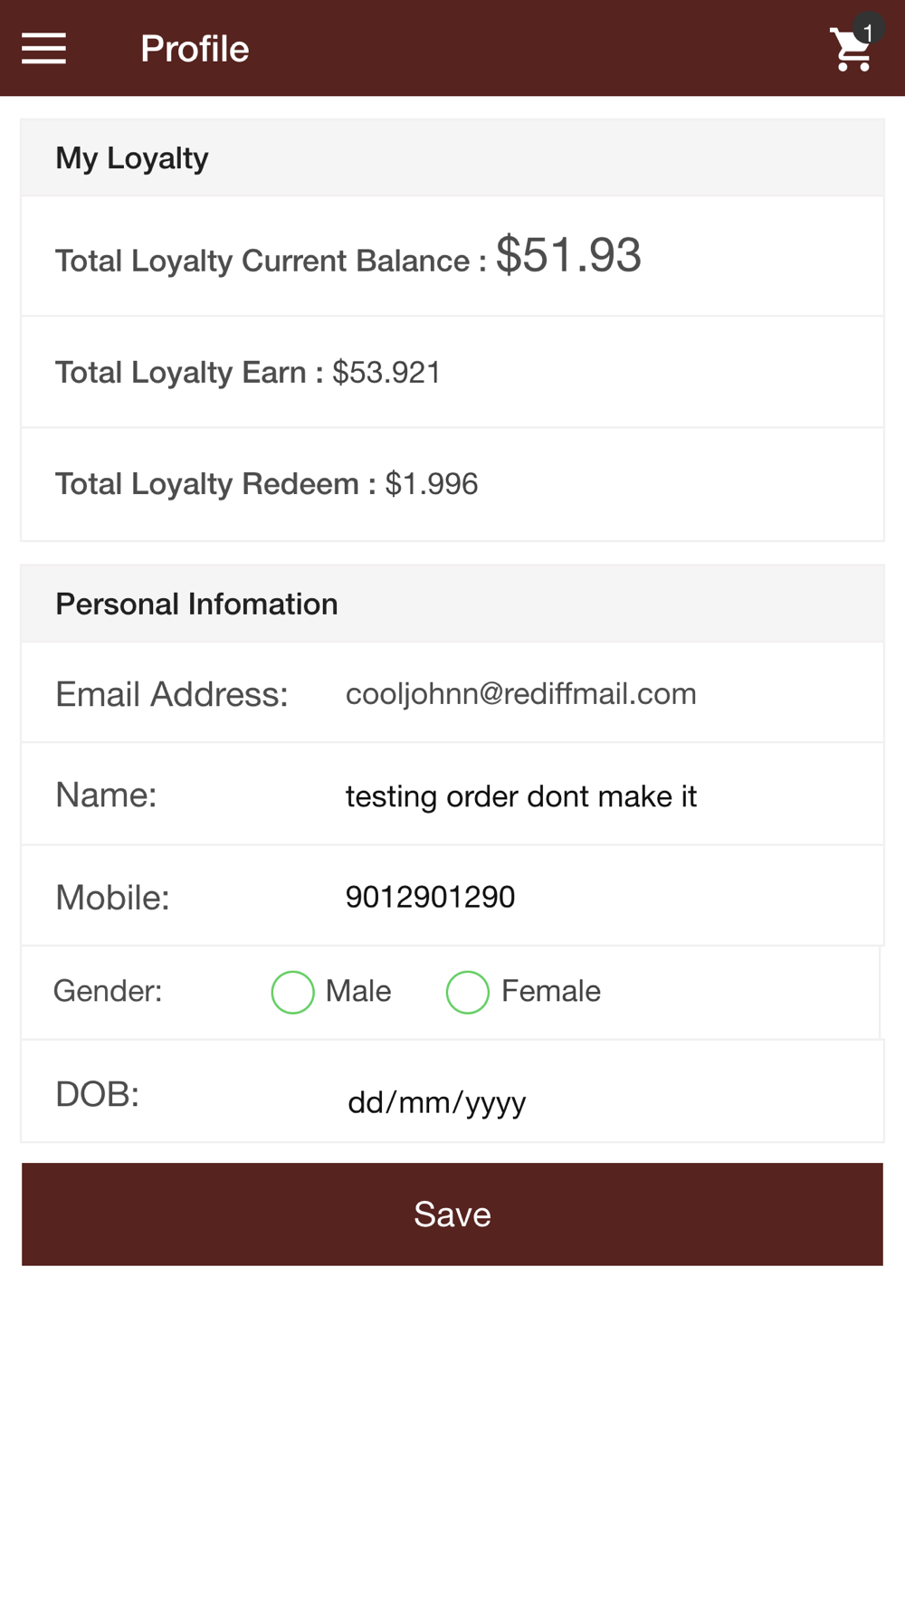The image size is (905, 1609).
Task: Tap the Total Loyalty Current Balance row
Action: [x=452, y=256]
